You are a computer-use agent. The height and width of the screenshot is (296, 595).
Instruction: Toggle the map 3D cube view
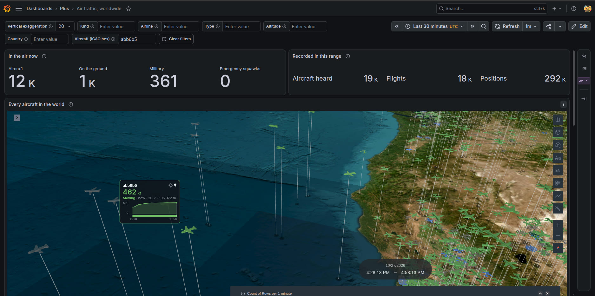[x=558, y=132]
